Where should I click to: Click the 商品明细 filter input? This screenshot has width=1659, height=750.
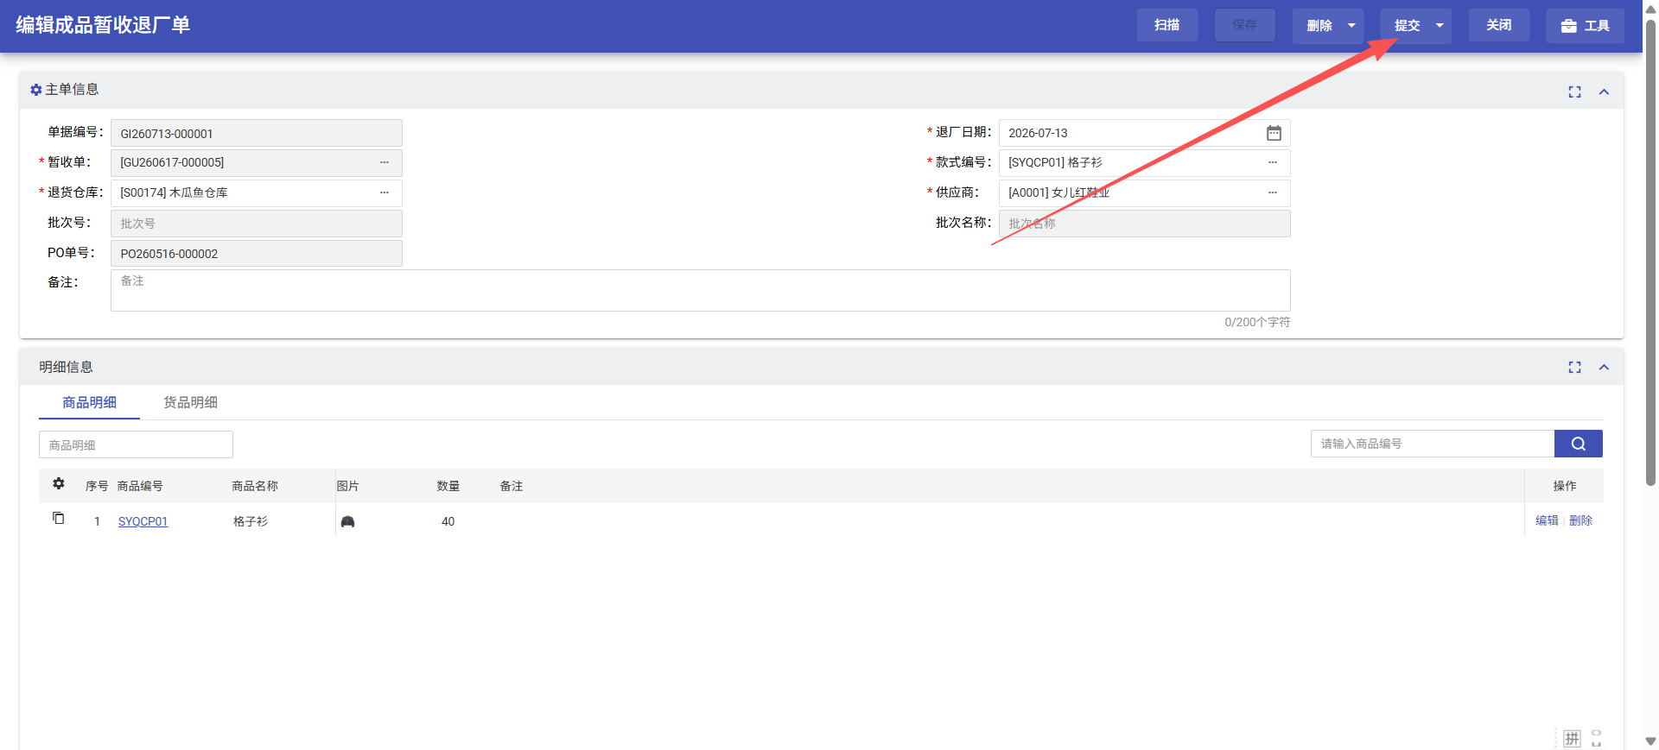tap(136, 444)
